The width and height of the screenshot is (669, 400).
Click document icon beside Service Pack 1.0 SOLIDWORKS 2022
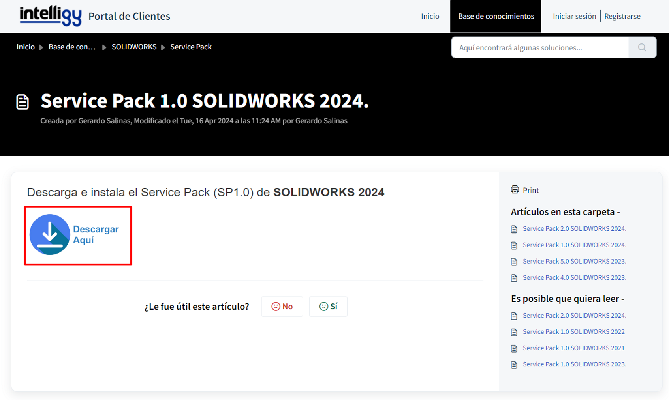pyautogui.click(x=514, y=332)
